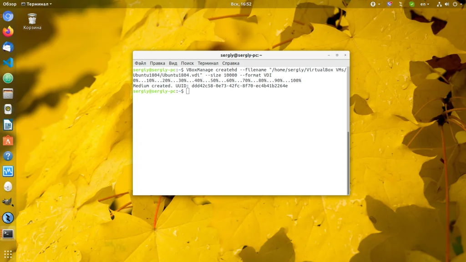
Task: Open the power system menu dropdown
Action: (456, 4)
